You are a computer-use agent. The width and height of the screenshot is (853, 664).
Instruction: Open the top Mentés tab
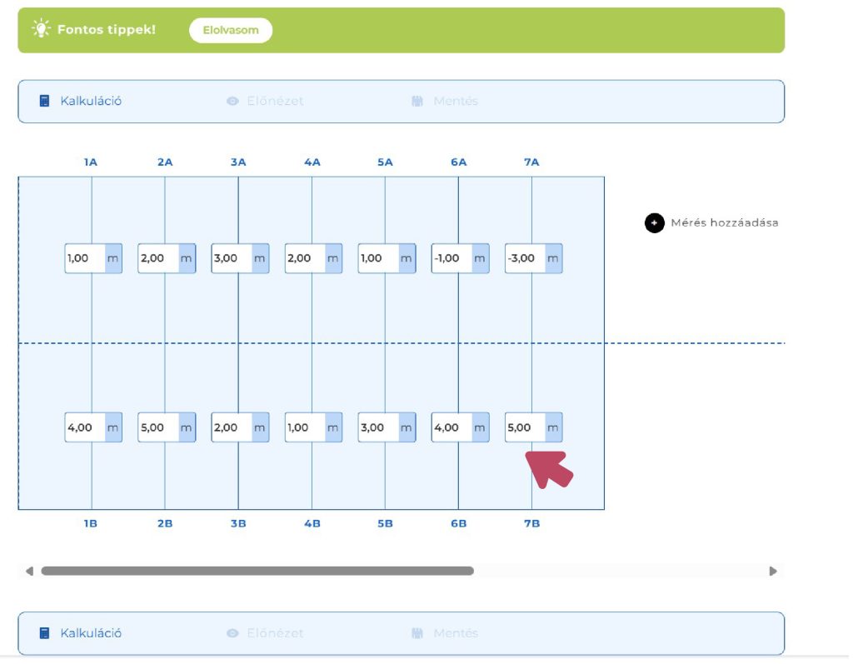coord(455,101)
